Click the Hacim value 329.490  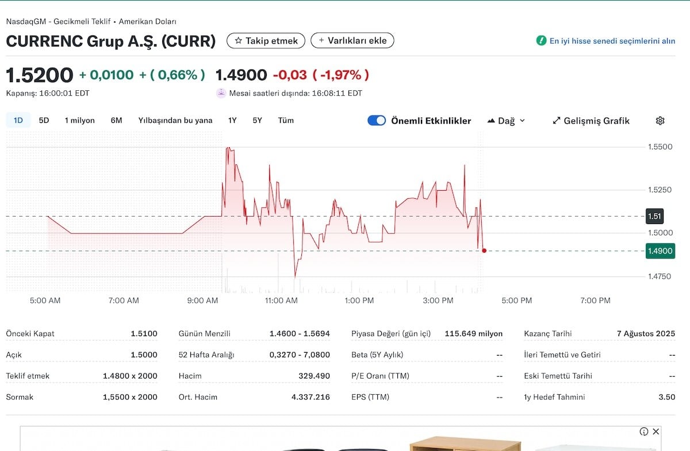click(315, 376)
